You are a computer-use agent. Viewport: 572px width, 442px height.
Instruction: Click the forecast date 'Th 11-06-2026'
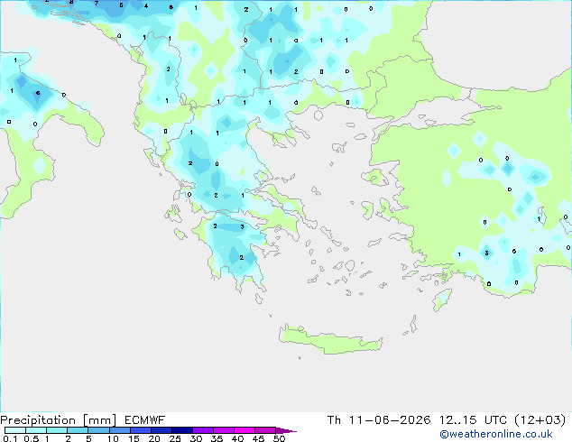pos(379,420)
